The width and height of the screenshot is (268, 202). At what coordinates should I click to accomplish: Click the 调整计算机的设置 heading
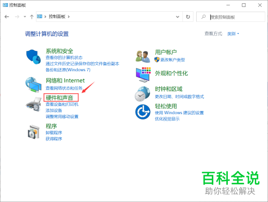coord(47,34)
